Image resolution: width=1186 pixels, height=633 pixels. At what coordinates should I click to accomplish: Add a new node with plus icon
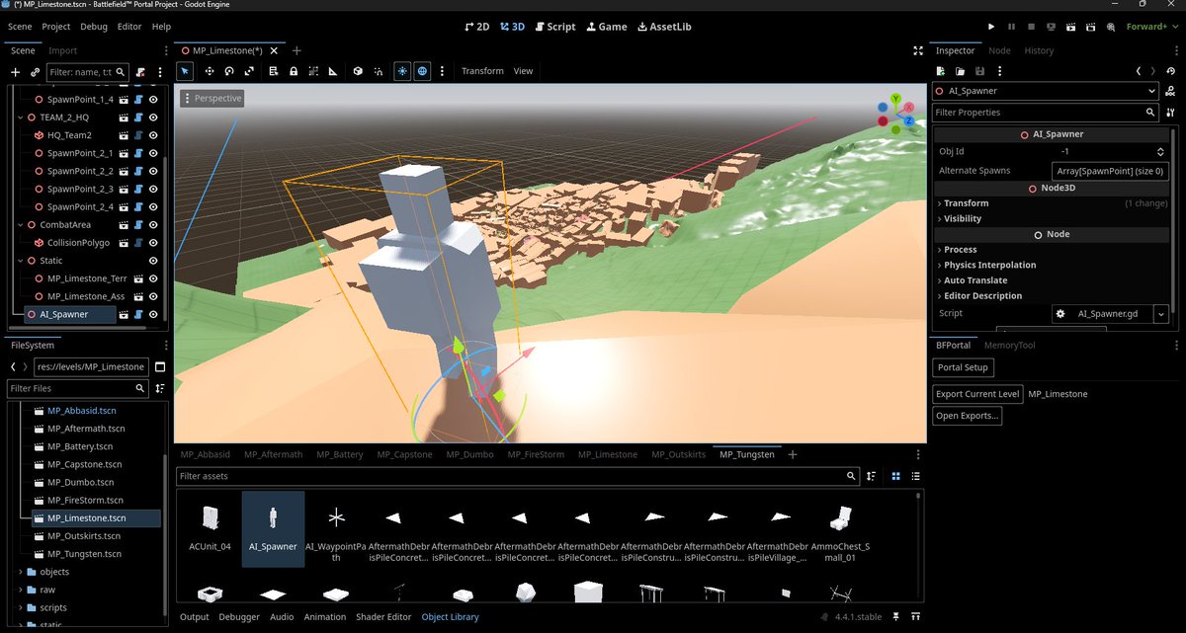click(15, 72)
